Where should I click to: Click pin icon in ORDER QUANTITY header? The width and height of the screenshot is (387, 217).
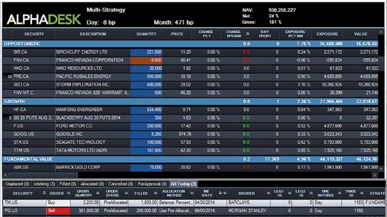[x=98, y=194]
